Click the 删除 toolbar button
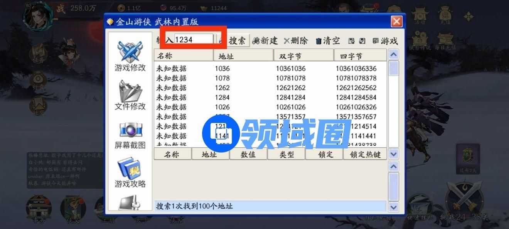The width and height of the screenshot is (509, 229). [296, 41]
